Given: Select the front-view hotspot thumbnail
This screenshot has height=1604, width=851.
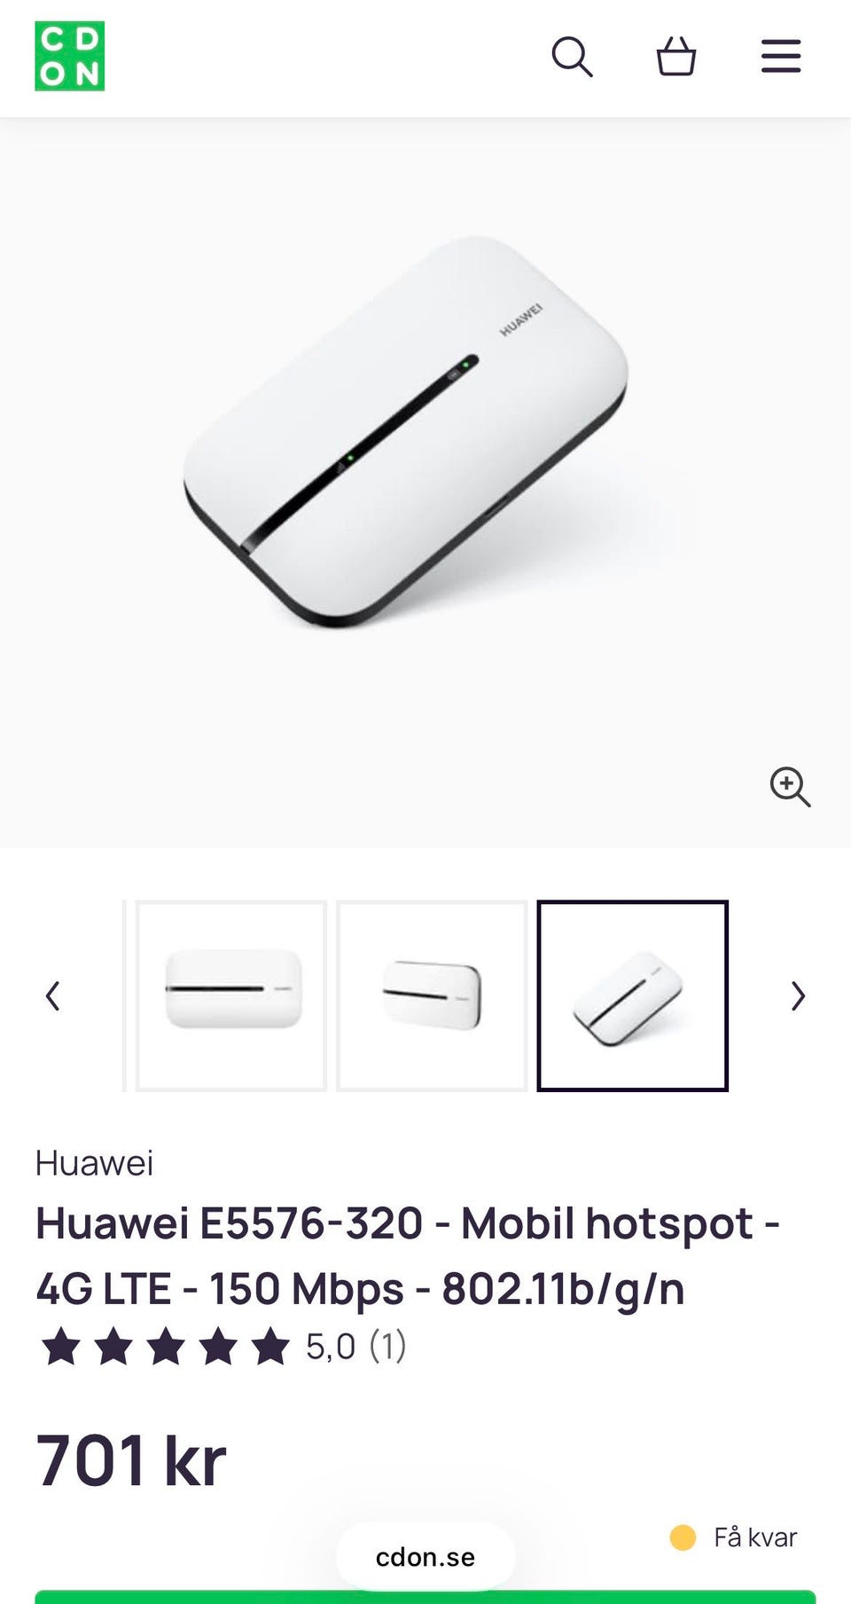Looking at the screenshot, I should click(x=231, y=996).
